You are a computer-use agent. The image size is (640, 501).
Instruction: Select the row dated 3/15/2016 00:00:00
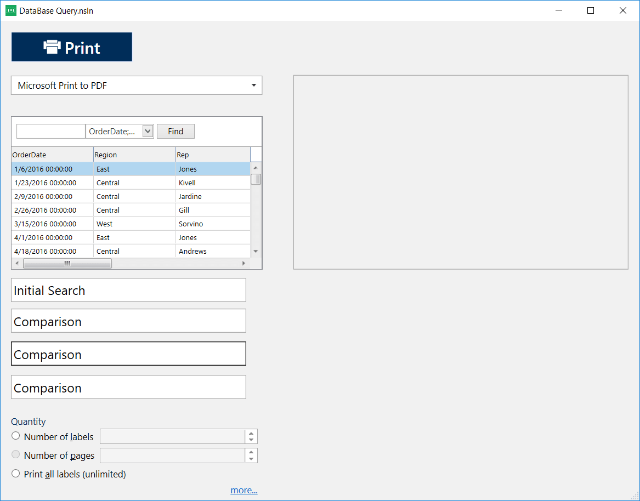pos(131,224)
